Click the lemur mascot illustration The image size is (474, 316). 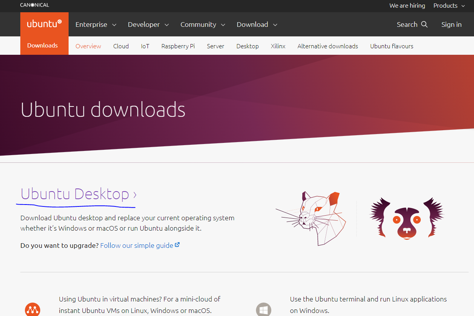coord(407,218)
